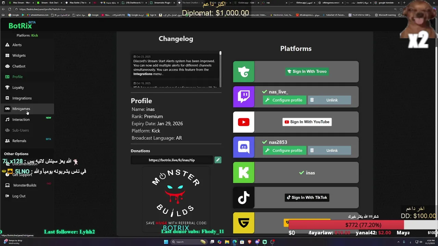Viewport: 438px width, 246px height.
Task: Unlink the Twitch account nas_live_
Action: coord(330,100)
